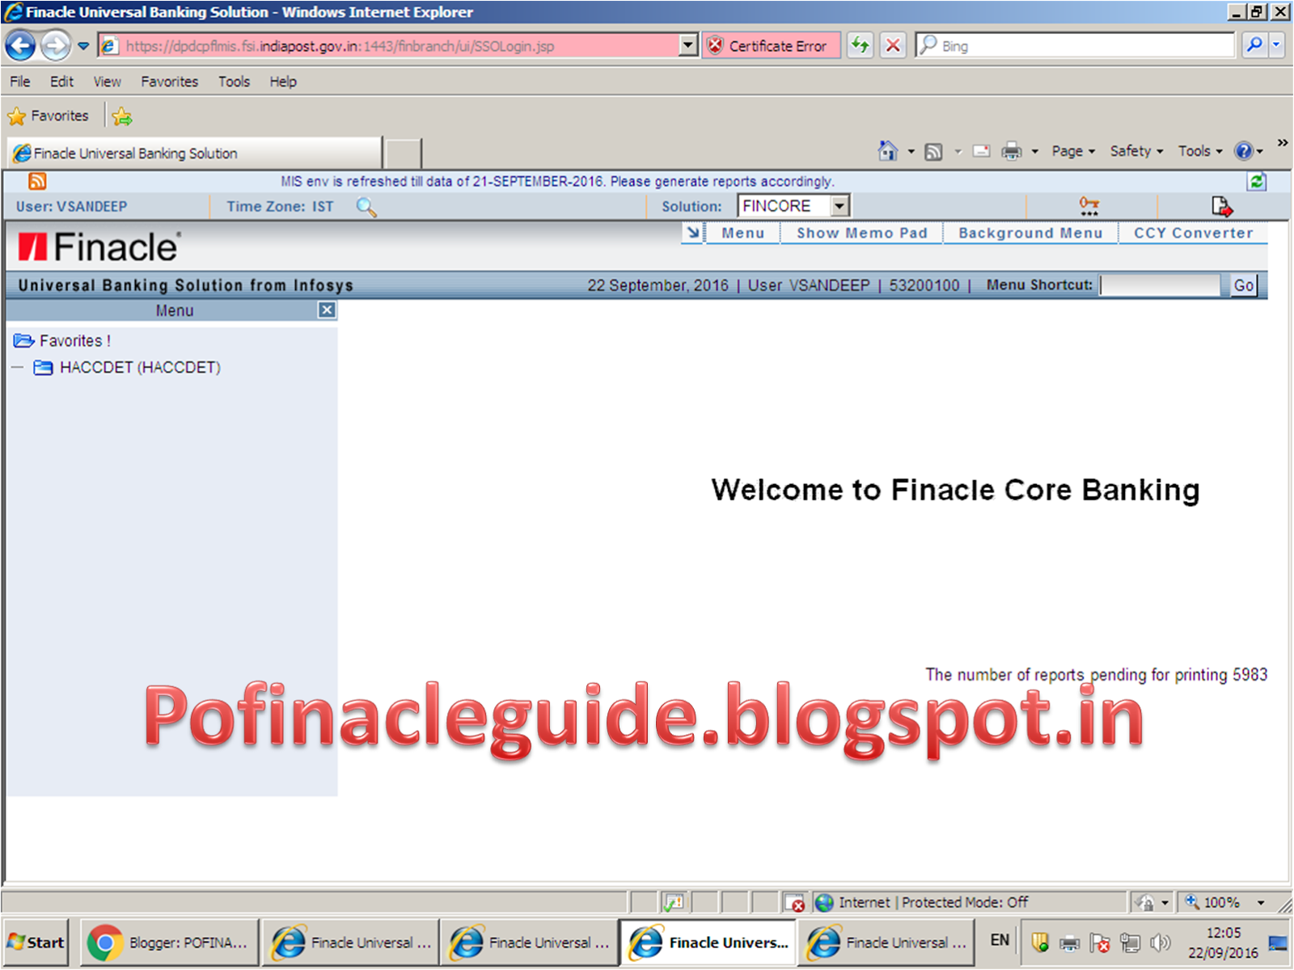Click the Stop loading X icon

pyautogui.click(x=893, y=45)
